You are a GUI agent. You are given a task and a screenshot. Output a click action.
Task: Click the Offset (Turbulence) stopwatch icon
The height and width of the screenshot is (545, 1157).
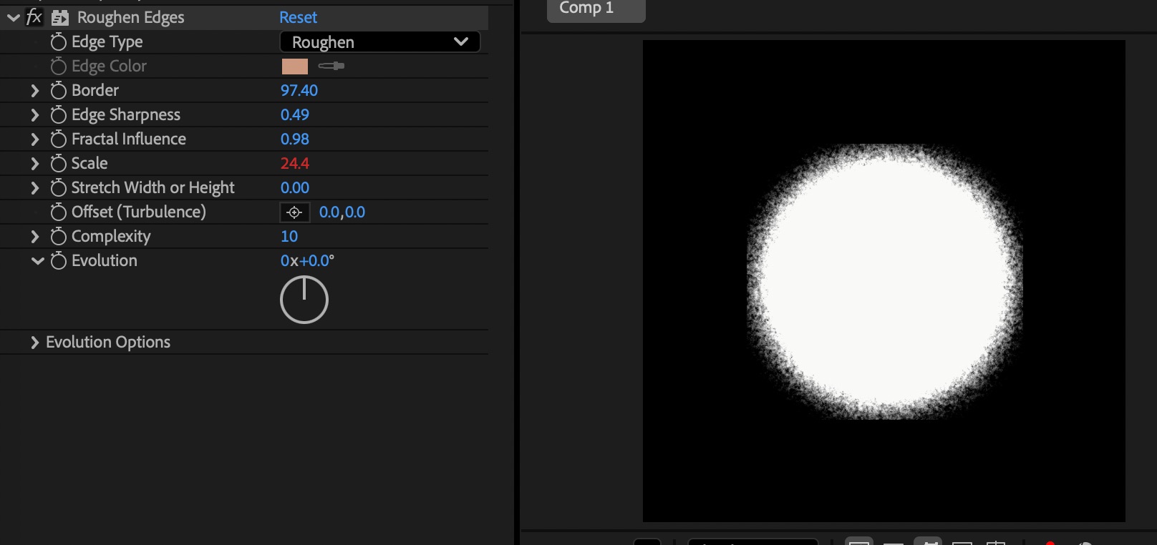(x=59, y=212)
